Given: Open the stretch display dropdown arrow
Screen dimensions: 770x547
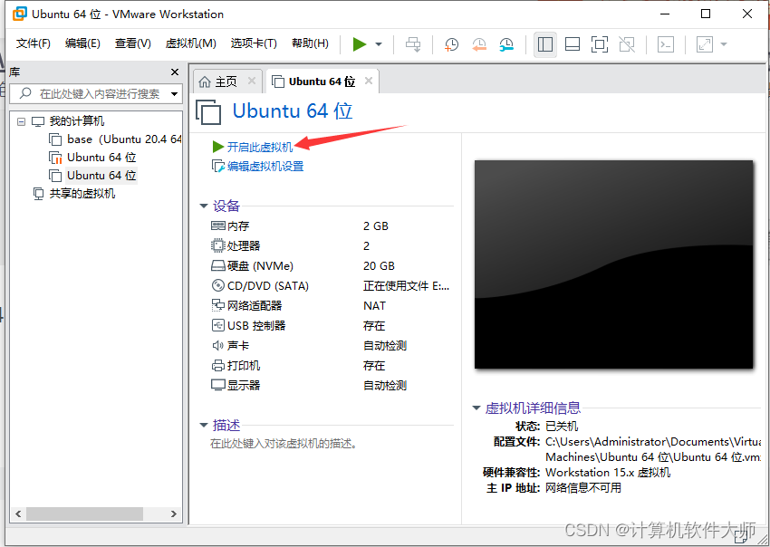Looking at the screenshot, I should [x=724, y=44].
